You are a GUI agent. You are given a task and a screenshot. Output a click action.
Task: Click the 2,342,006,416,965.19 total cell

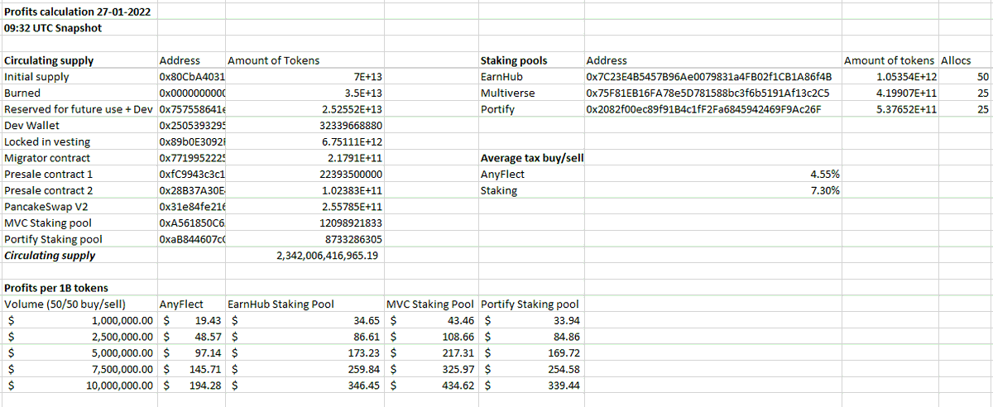[x=327, y=256]
